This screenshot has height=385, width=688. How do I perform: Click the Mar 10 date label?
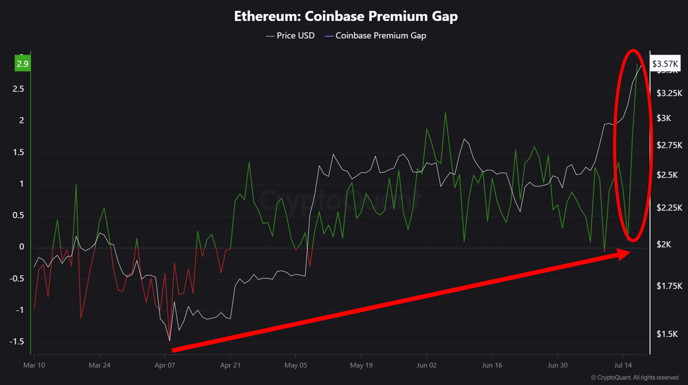(34, 365)
